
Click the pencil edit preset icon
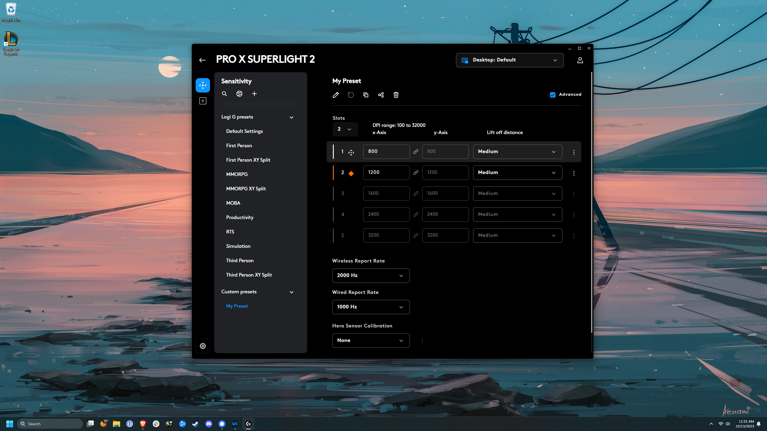(x=336, y=95)
